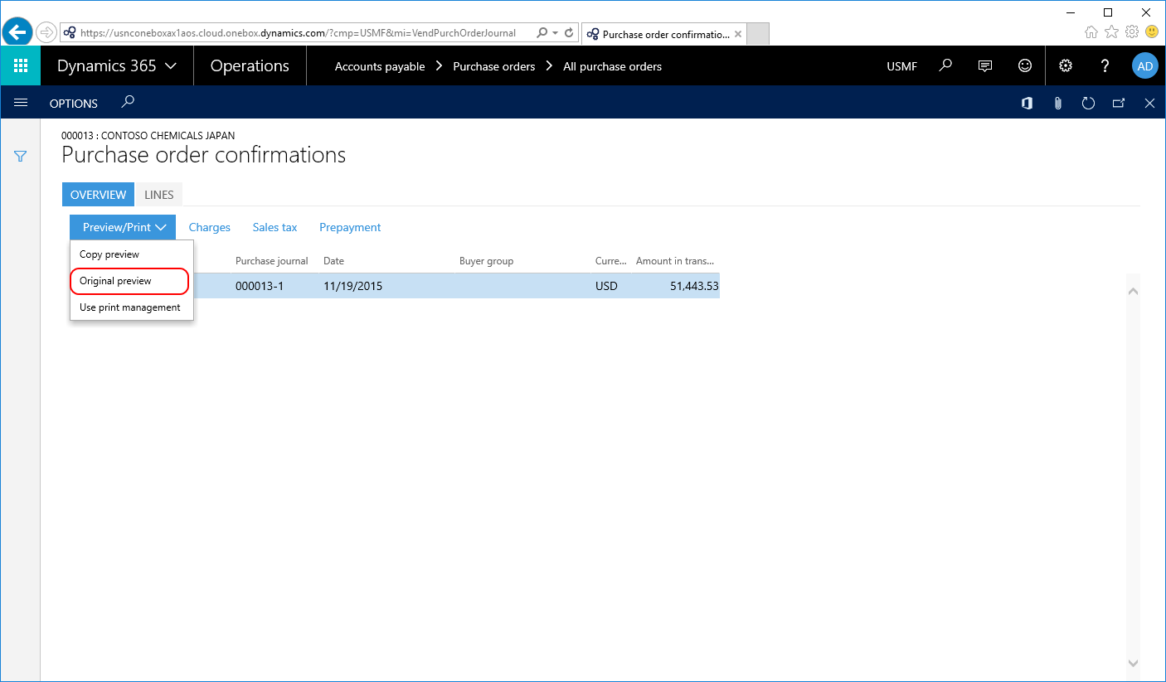Go to Purchase orders breadcrumb
The width and height of the screenshot is (1166, 682).
click(494, 66)
